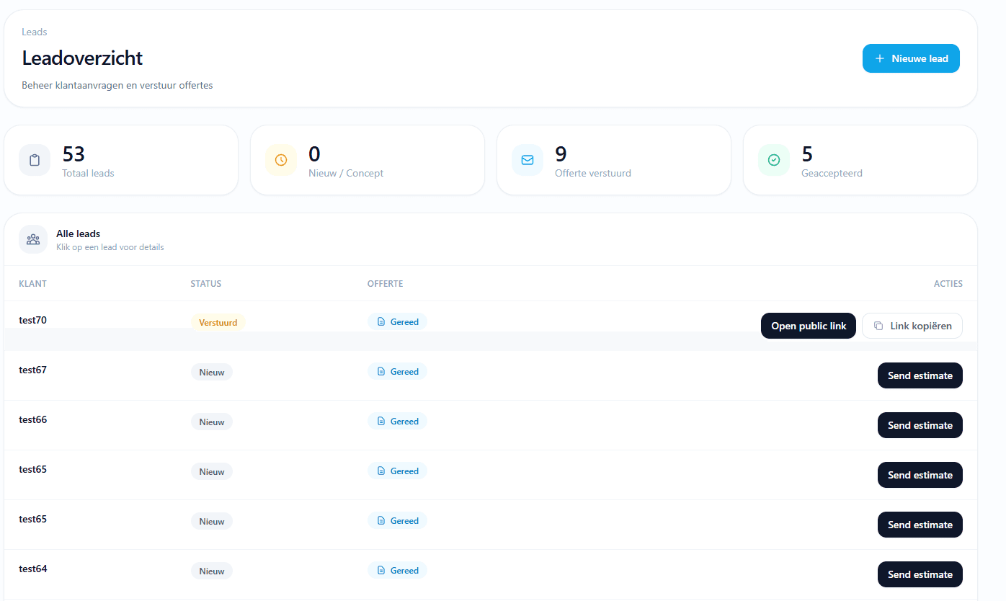Click the ACTIES column header
Screen dimensions: 1006x601
coord(948,284)
